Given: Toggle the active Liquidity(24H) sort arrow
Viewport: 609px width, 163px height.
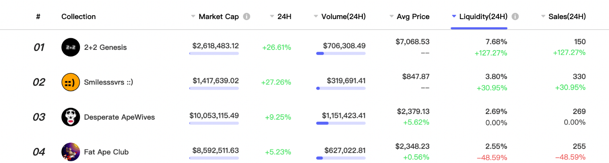Looking at the screenshot, I should coord(454,17).
